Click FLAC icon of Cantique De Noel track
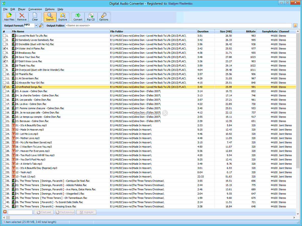Viewport: 302px width, 226px height. (x=14, y=181)
